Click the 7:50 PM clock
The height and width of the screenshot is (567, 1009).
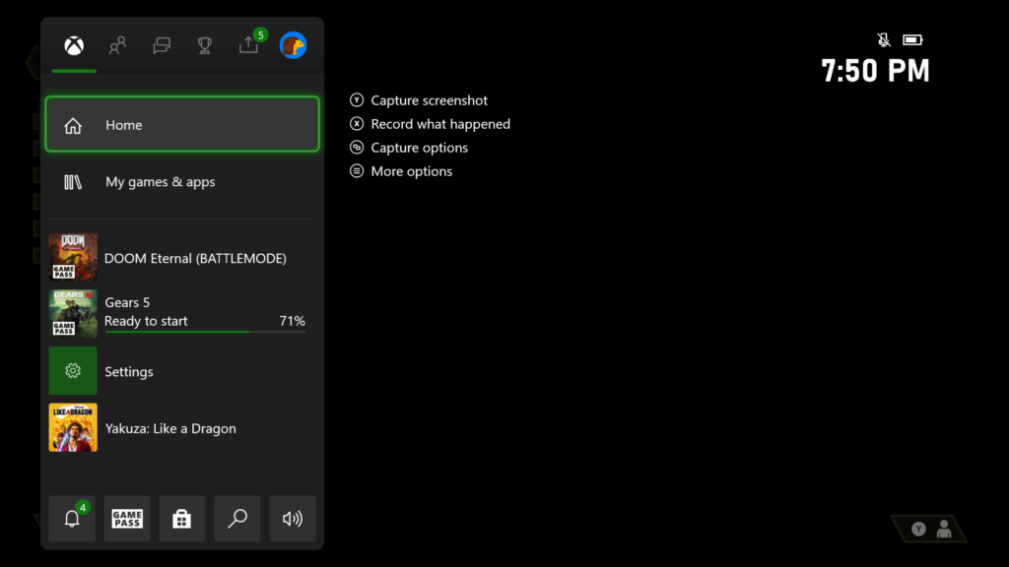pos(875,71)
